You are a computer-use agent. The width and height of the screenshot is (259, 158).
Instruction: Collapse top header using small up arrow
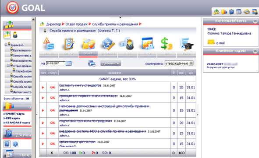120,18
